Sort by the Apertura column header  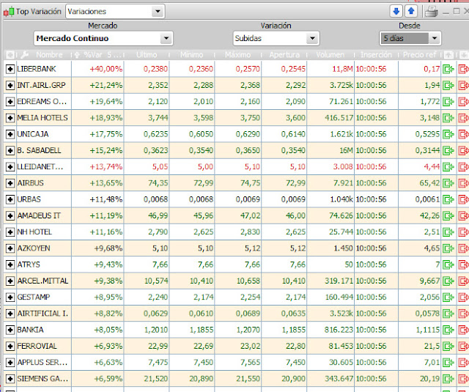pyautogui.click(x=284, y=55)
